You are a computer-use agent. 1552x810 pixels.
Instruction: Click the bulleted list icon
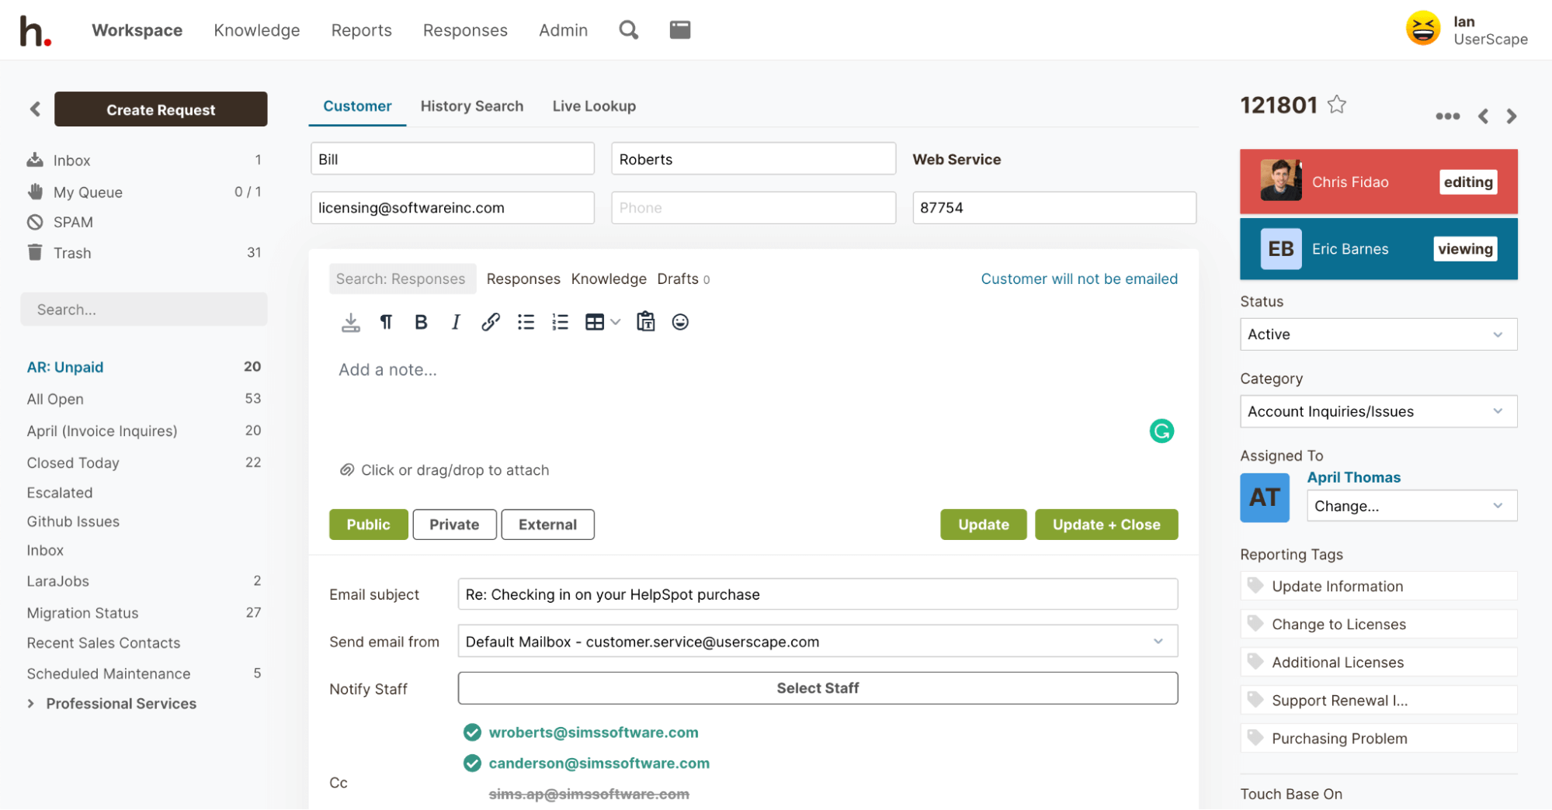click(x=526, y=322)
